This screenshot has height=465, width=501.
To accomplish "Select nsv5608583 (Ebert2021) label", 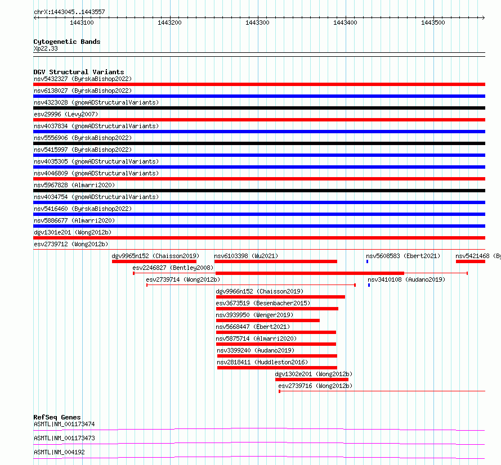I will [x=403, y=256].
